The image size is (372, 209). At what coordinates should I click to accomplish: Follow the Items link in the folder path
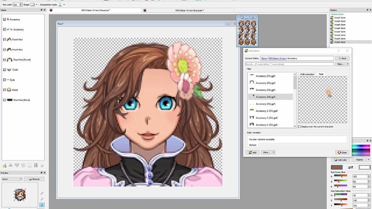(264, 59)
